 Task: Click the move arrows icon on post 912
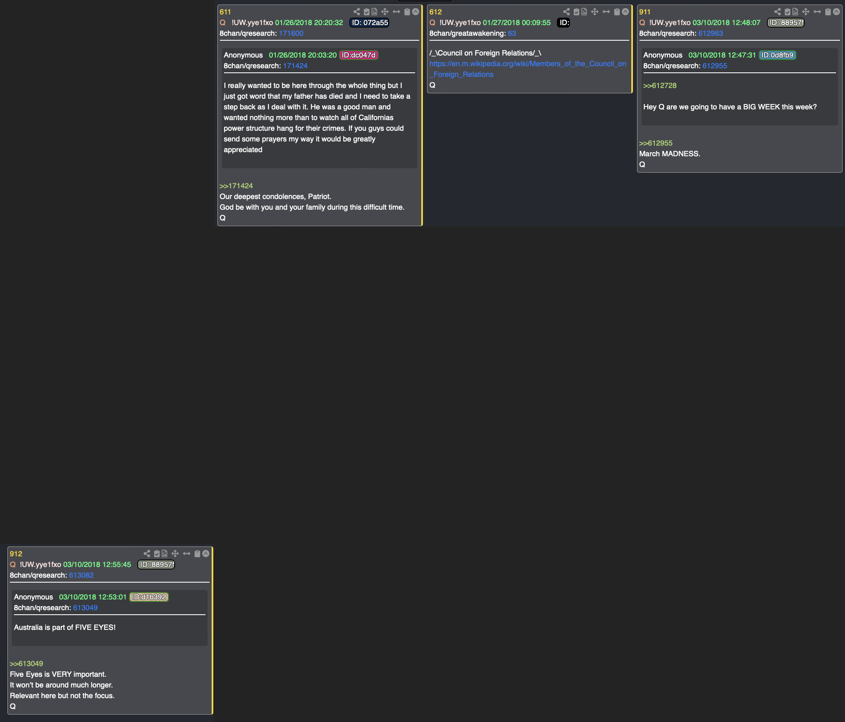click(175, 553)
